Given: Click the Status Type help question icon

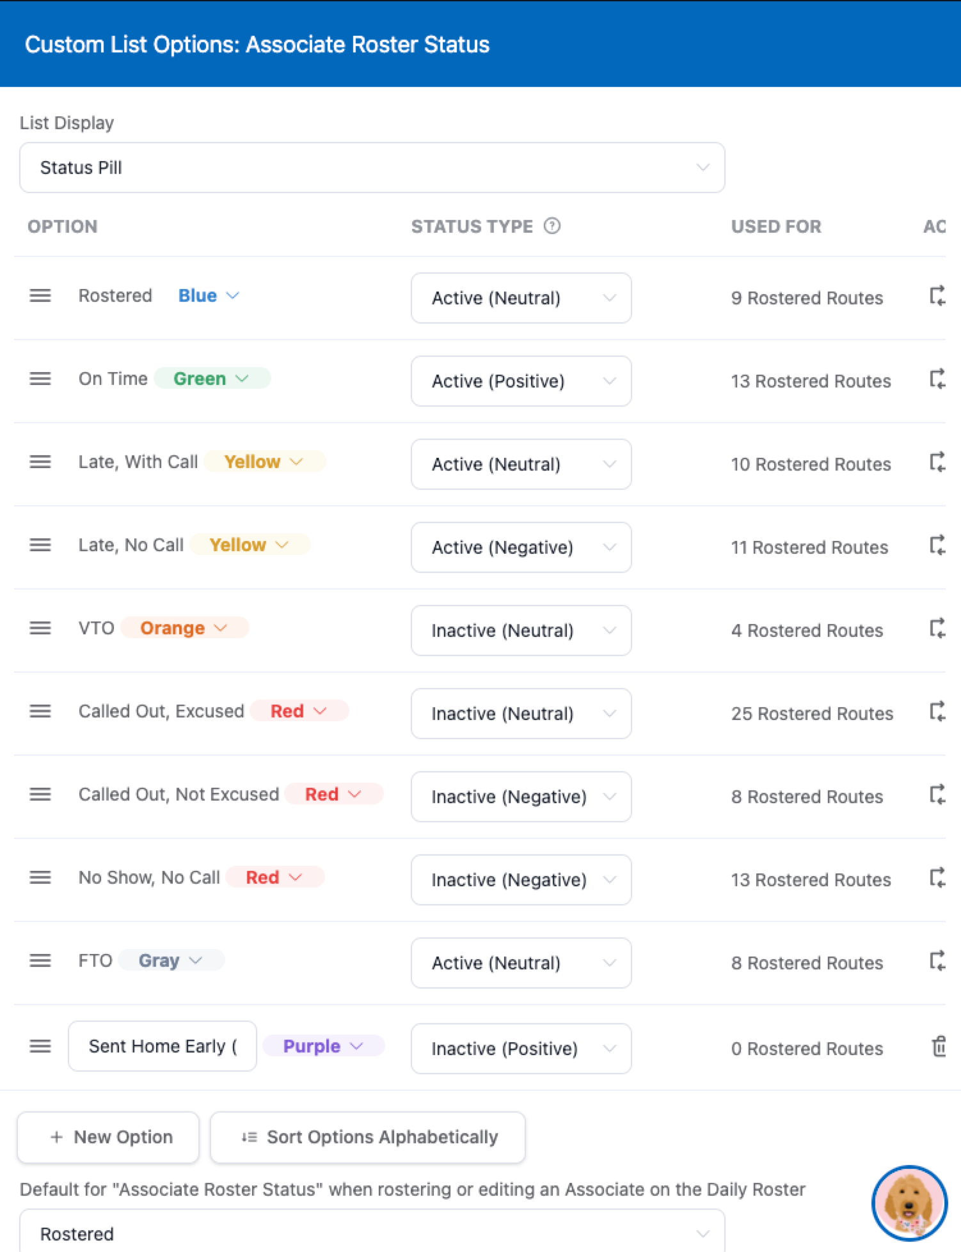Looking at the screenshot, I should [x=552, y=226].
